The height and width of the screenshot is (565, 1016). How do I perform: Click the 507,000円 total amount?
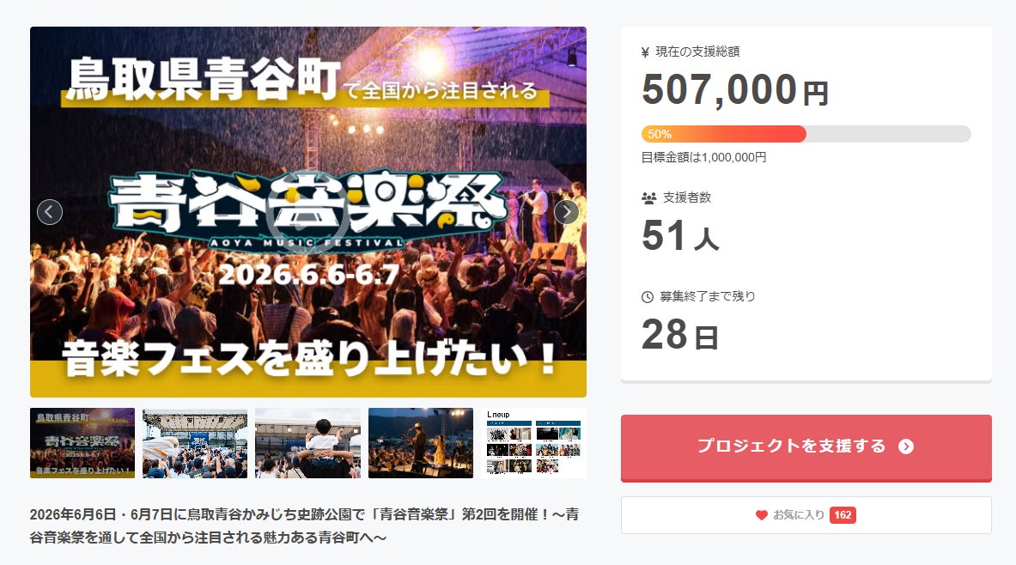click(735, 89)
